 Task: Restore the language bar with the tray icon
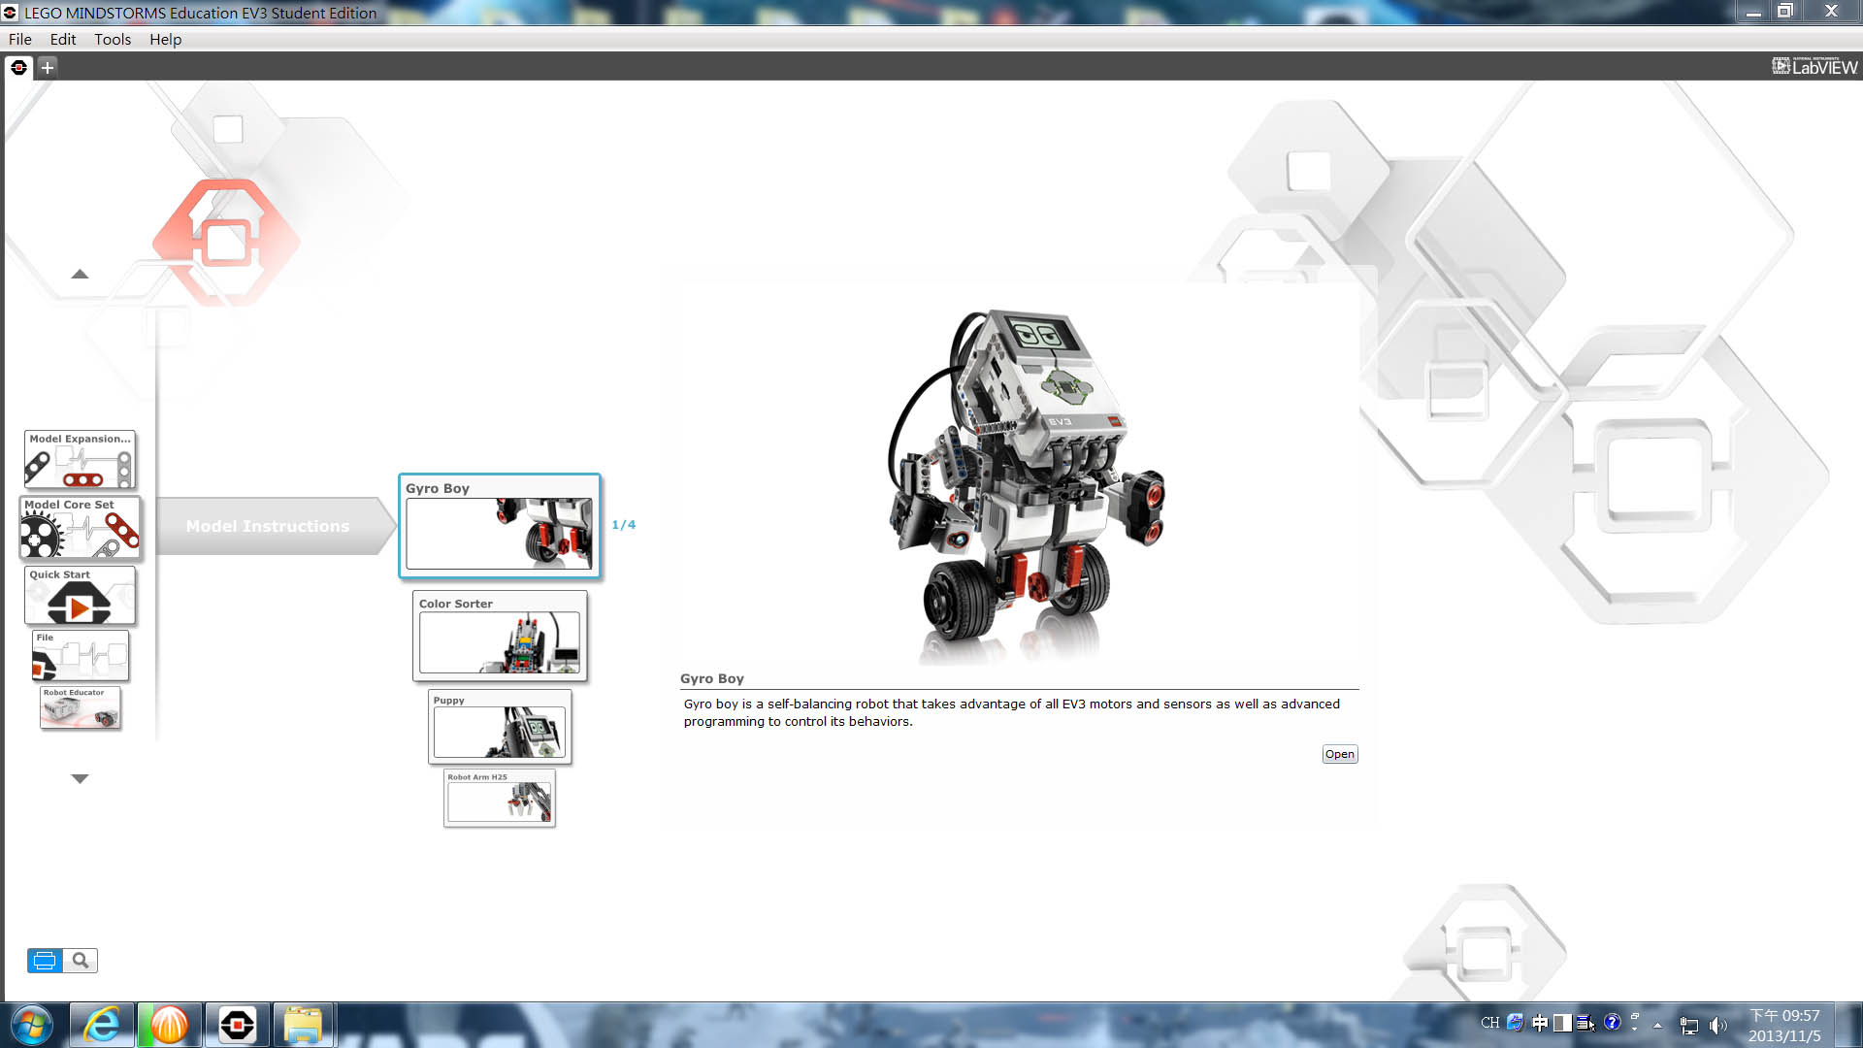click(1635, 1016)
